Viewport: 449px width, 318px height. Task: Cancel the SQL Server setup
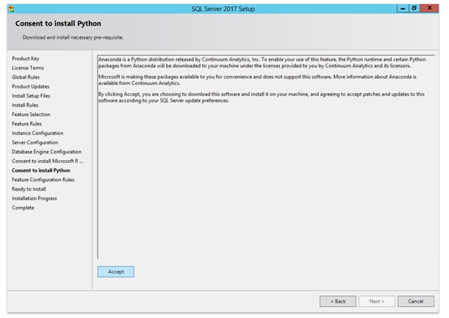point(416,301)
